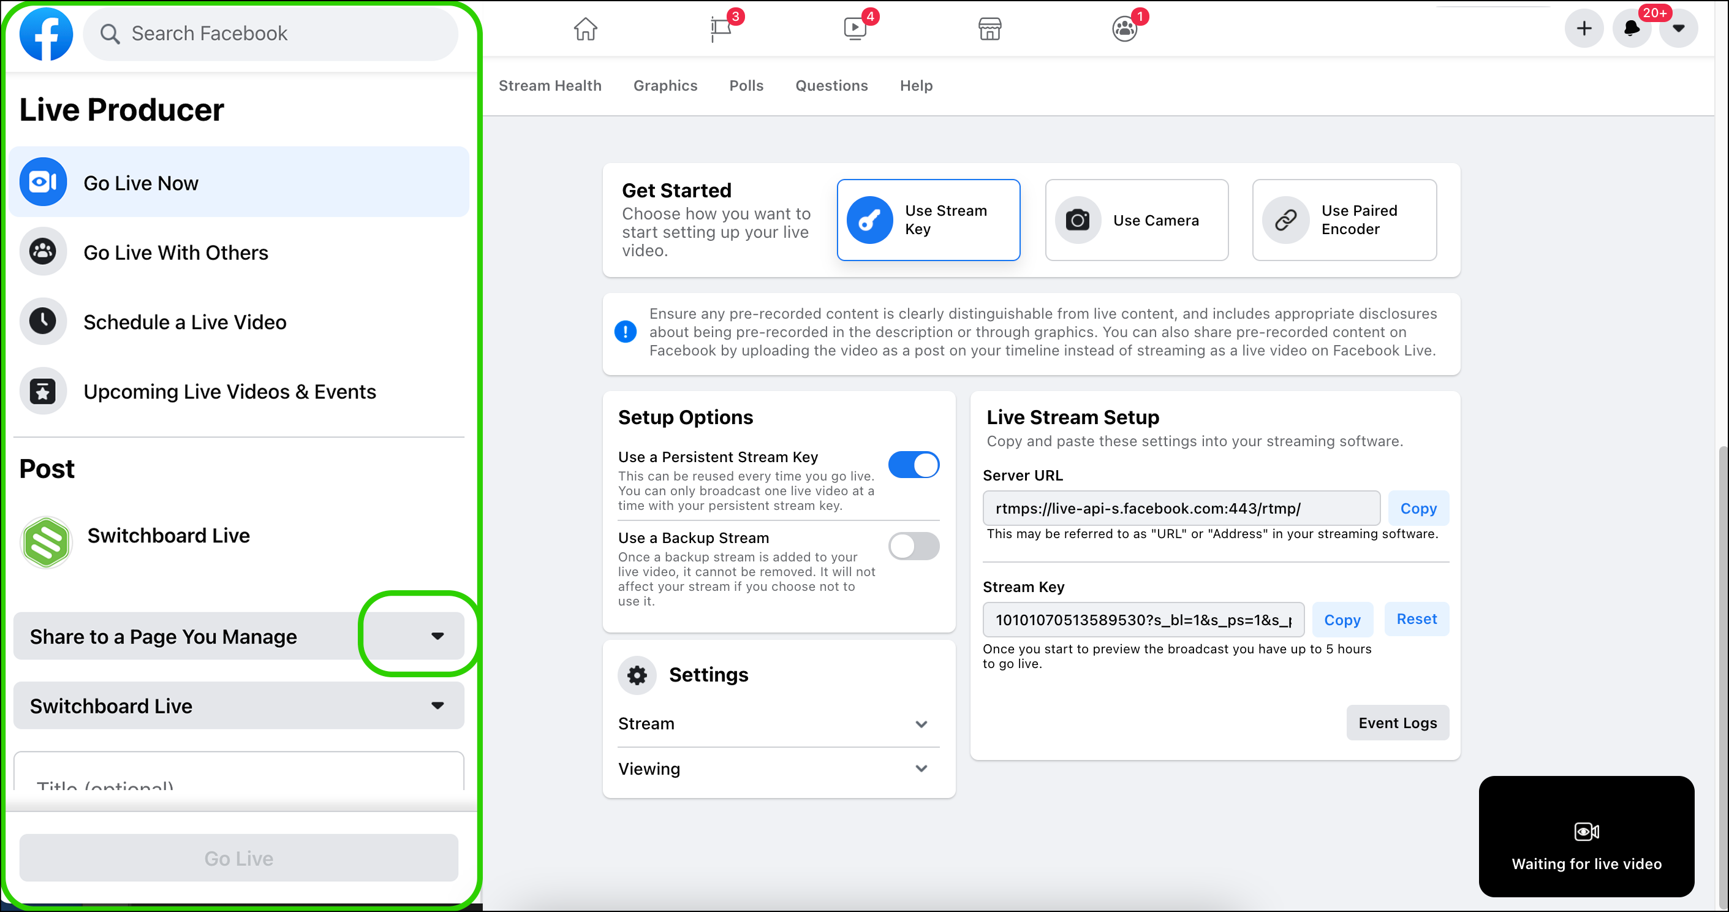Click the Use Camera icon
This screenshot has height=912, width=1729.
pyautogui.click(x=1076, y=219)
